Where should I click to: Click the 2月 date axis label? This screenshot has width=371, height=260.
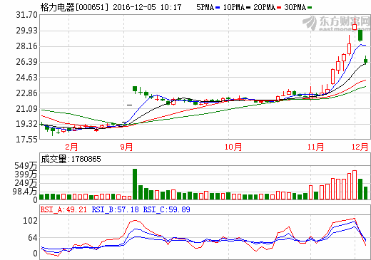pos(71,147)
